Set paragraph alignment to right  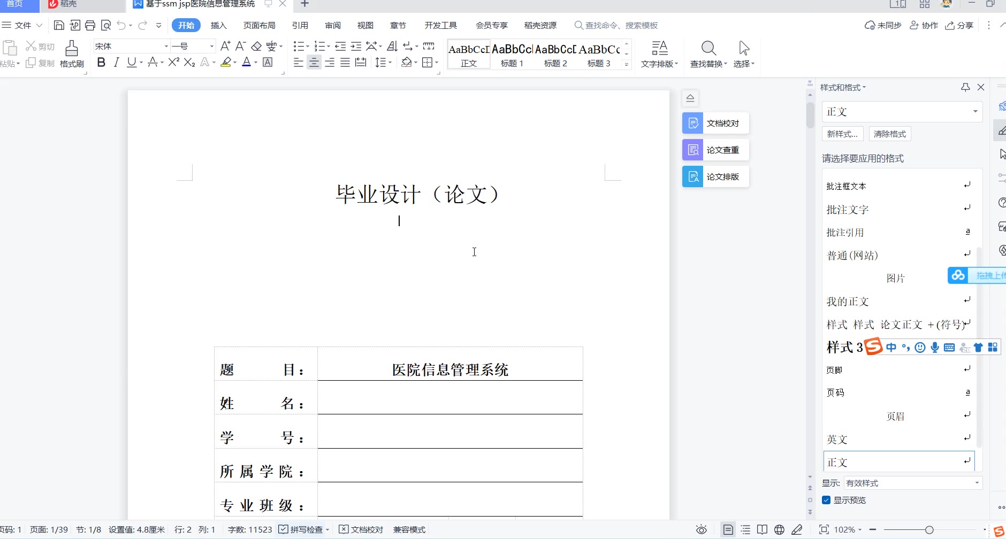[x=330, y=63]
